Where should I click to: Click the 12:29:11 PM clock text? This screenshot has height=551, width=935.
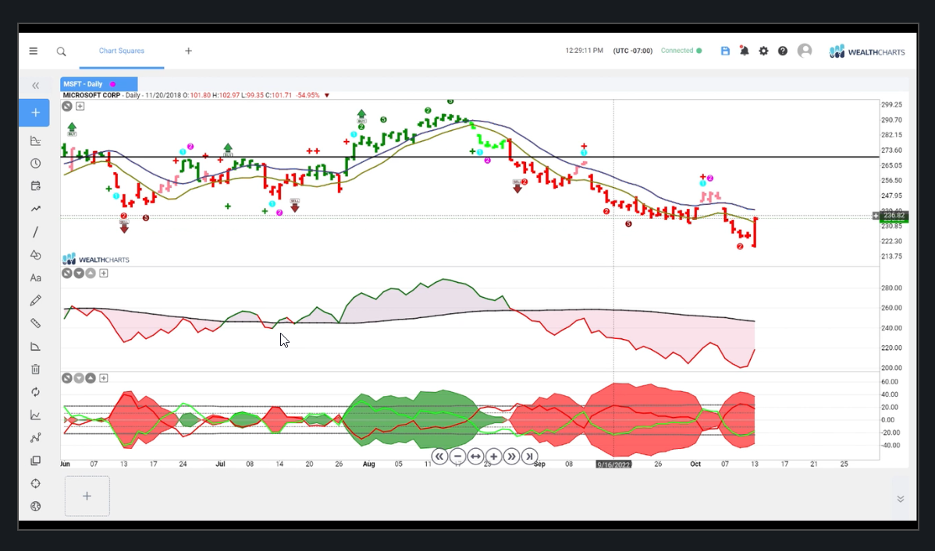pyautogui.click(x=585, y=51)
